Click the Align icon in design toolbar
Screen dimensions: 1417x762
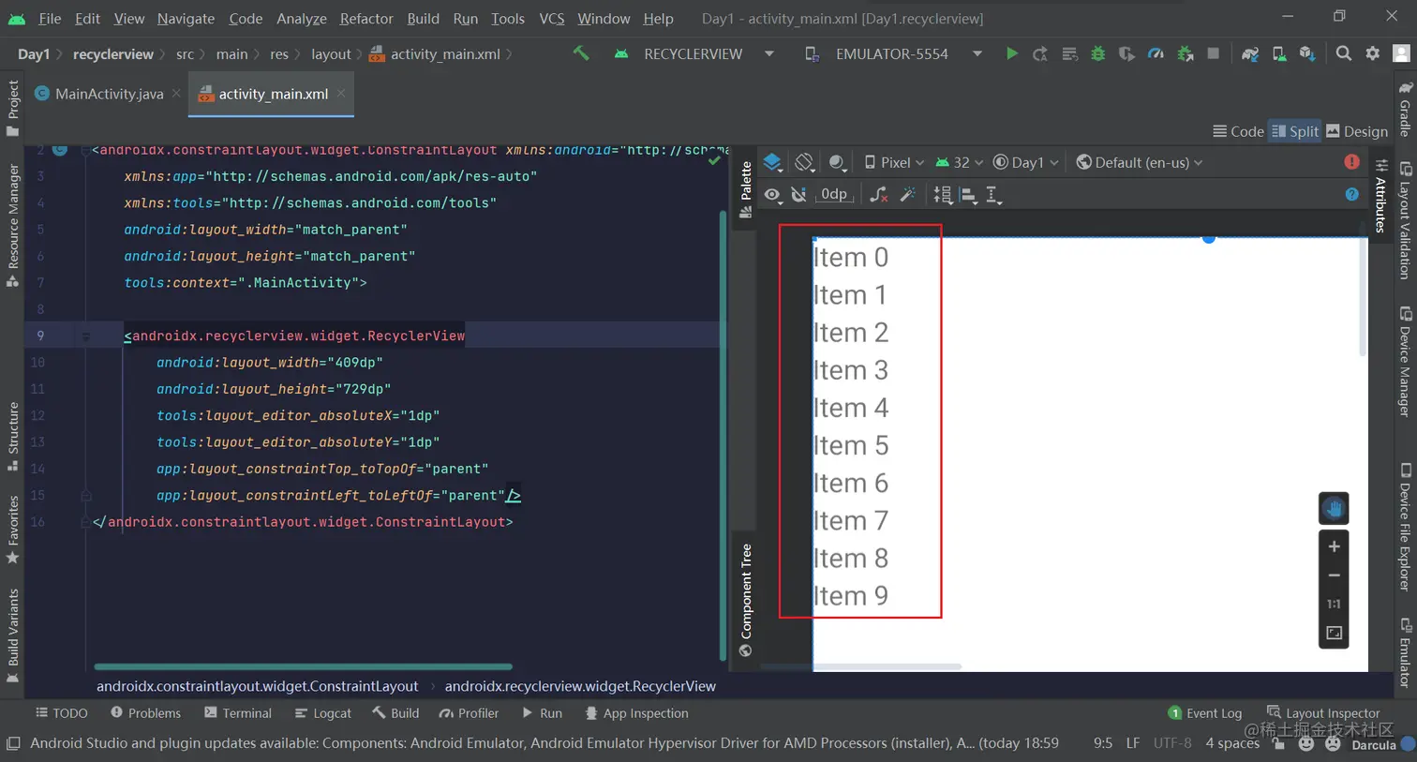pyautogui.click(x=968, y=195)
